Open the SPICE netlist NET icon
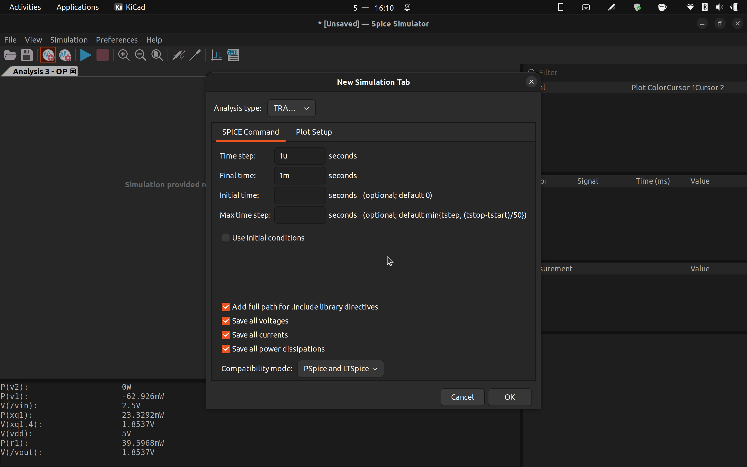Viewport: 747px width, 467px height. 233,55
